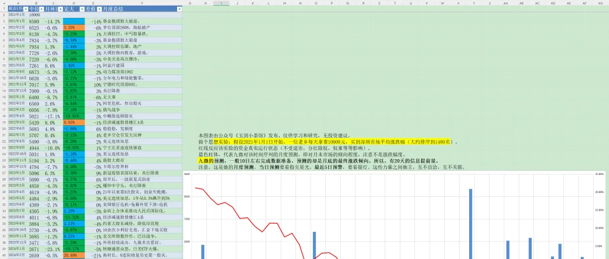609x259 pixels.
Task: Select column A header
Action: tap(18, 3)
